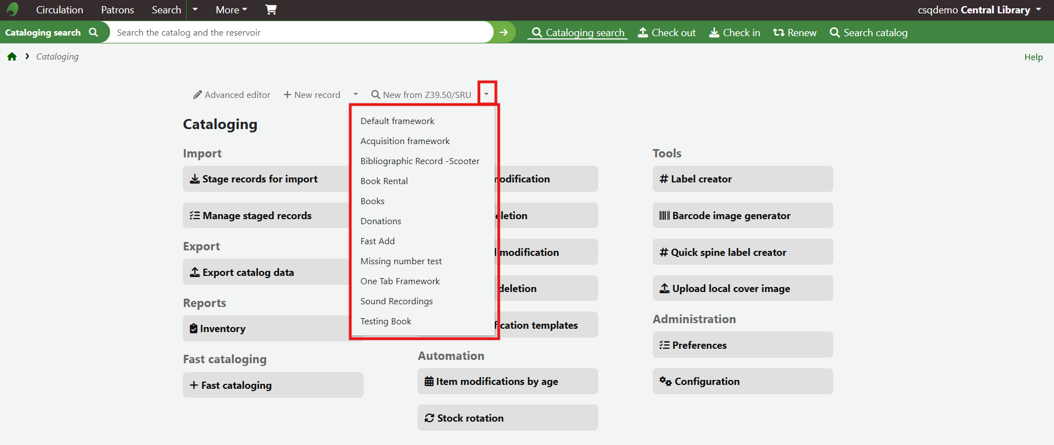Expand the New record dropdown caret

(356, 95)
